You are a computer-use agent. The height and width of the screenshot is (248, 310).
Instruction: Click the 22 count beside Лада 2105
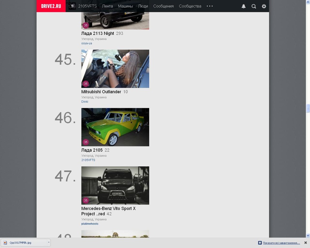pyautogui.click(x=107, y=150)
